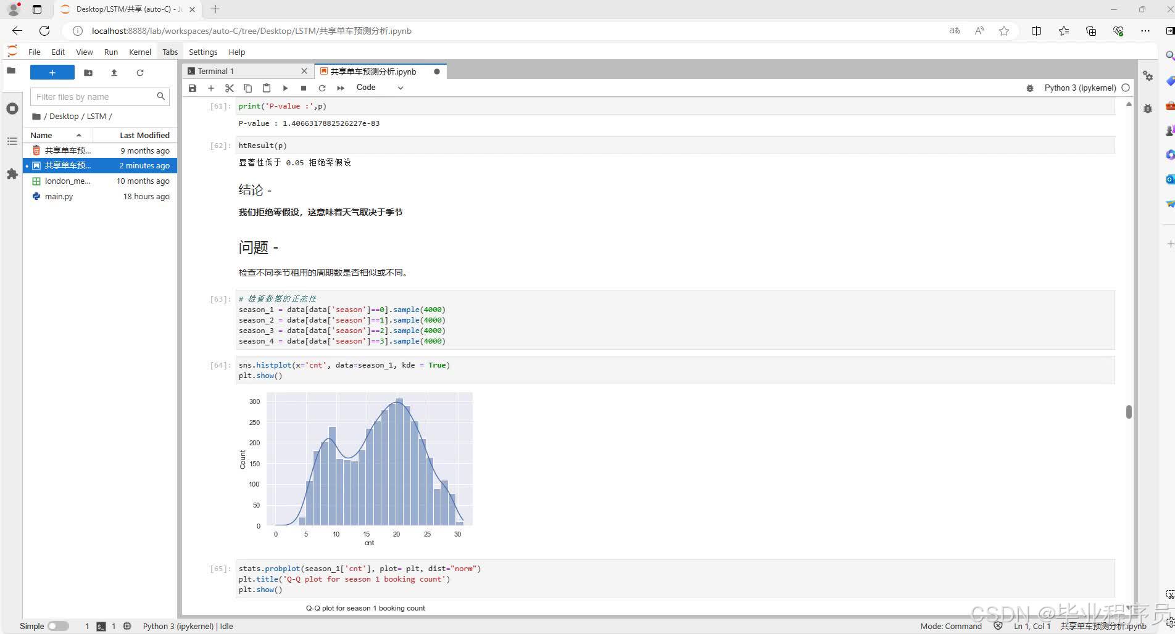Open the Extension Manager puzzle icon
Screen dimensions: 1175x634
pos(12,174)
